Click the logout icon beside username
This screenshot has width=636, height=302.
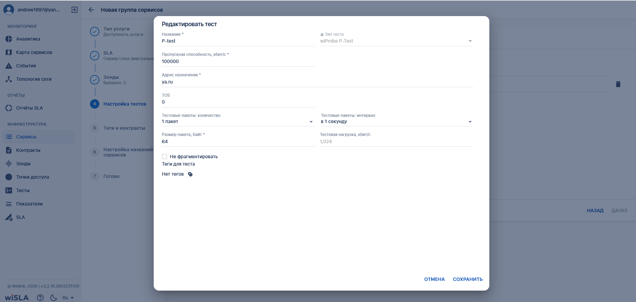75,10
